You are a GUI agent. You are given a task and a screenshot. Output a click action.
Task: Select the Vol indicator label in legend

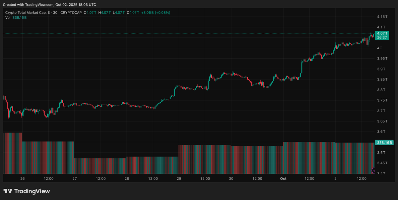coord(8,17)
